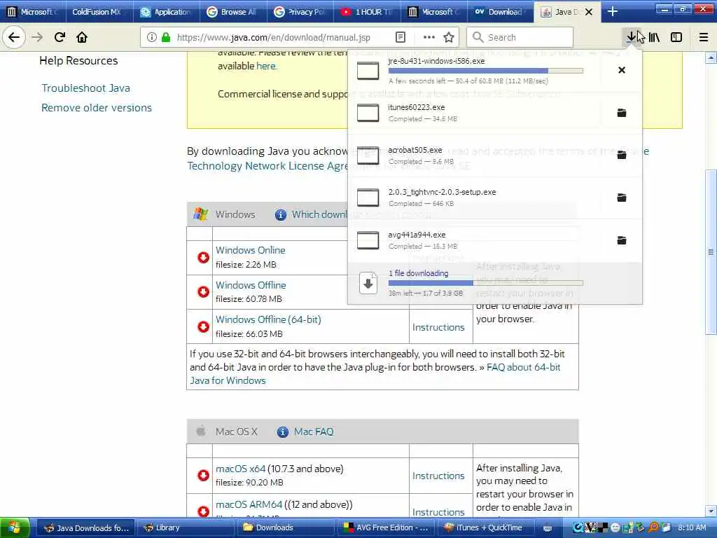Show sidebars toolbar button
This screenshot has height=538, width=717.
click(x=676, y=37)
